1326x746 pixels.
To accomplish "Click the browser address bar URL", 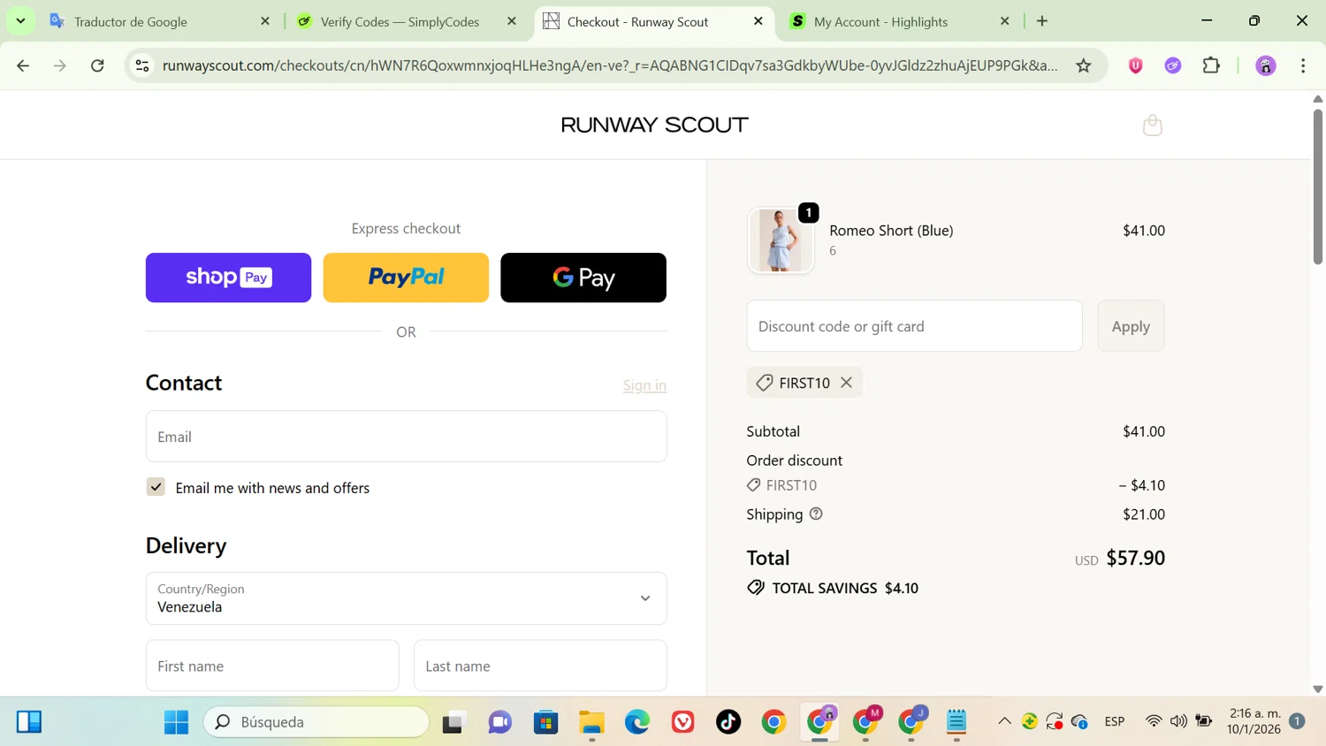I will tap(610, 65).
